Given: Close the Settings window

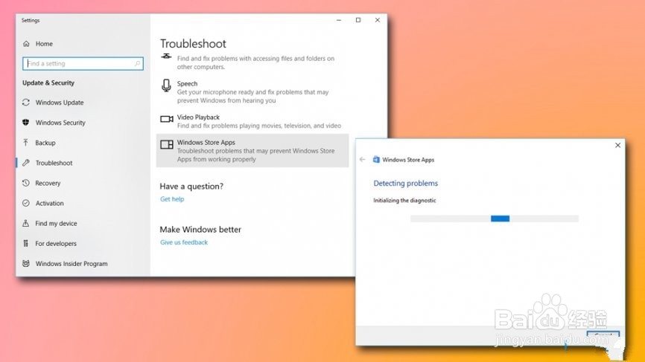Looking at the screenshot, I should click(x=377, y=20).
